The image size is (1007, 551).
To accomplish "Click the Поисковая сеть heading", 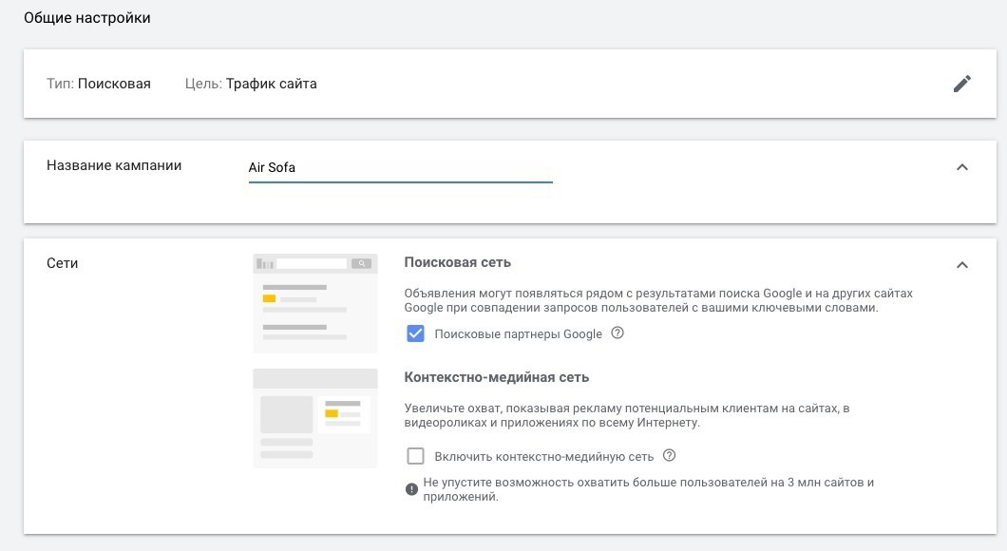I will pos(457,262).
